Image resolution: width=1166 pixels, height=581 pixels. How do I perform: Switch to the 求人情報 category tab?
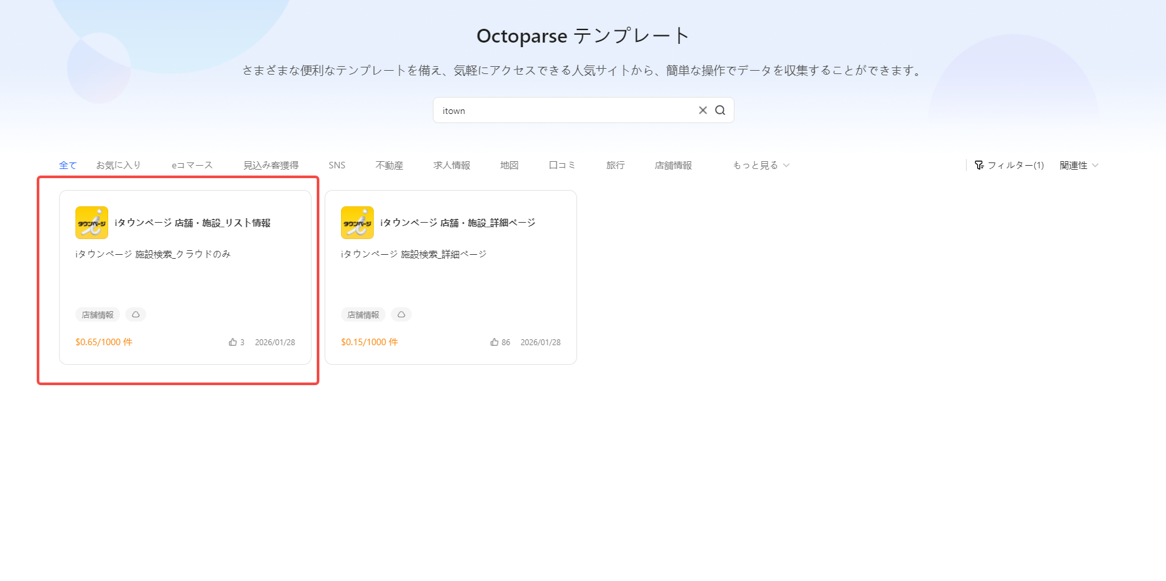tap(451, 165)
